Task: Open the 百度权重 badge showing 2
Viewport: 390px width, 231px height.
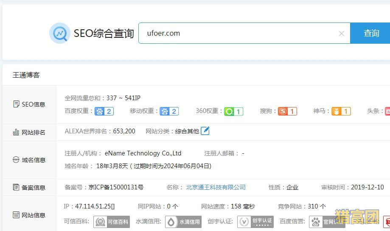Action: tap(104, 111)
